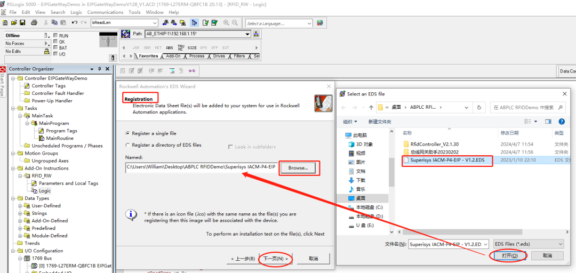This screenshot has width=576, height=273.
Task: Click the Save project toolbar icon
Action: [22, 22]
